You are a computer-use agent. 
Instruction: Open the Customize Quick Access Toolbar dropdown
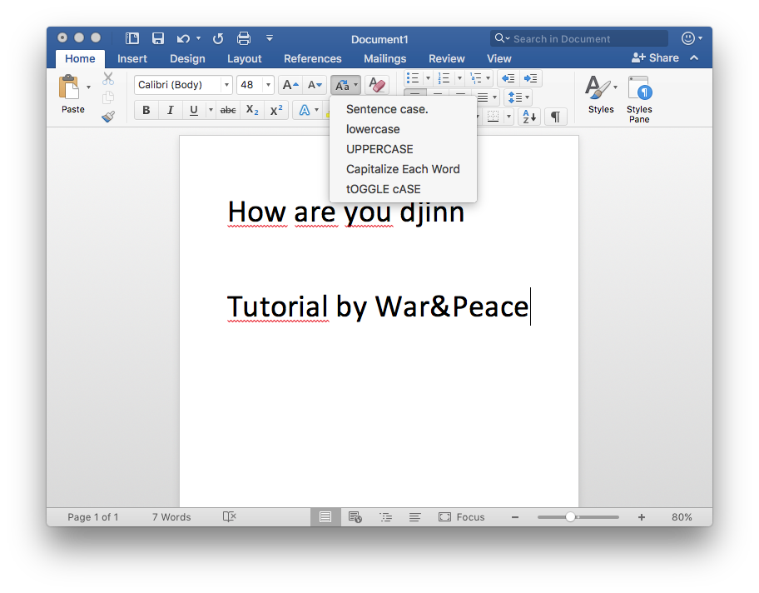point(270,38)
